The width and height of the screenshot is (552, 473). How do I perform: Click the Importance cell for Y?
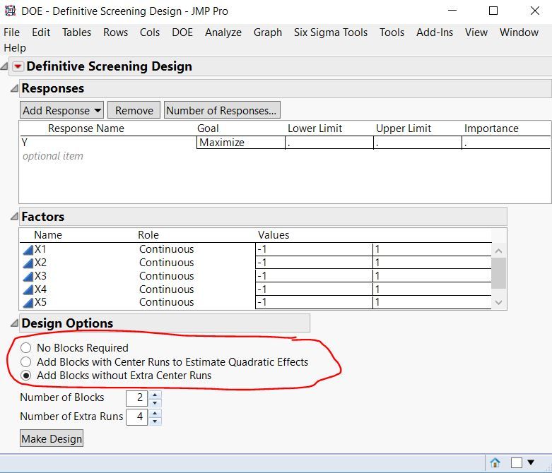506,143
